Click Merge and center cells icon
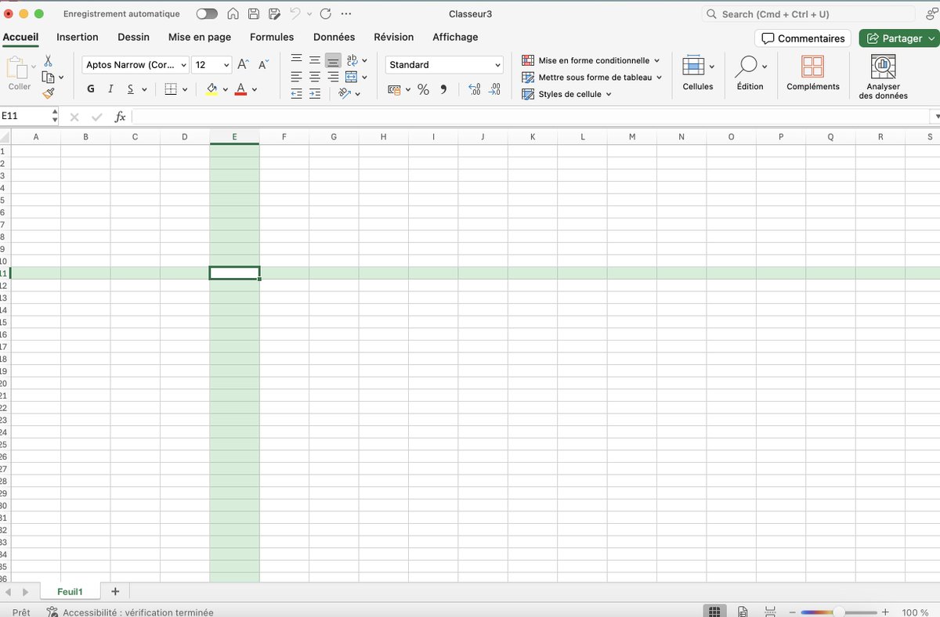940x617 pixels. pos(352,77)
